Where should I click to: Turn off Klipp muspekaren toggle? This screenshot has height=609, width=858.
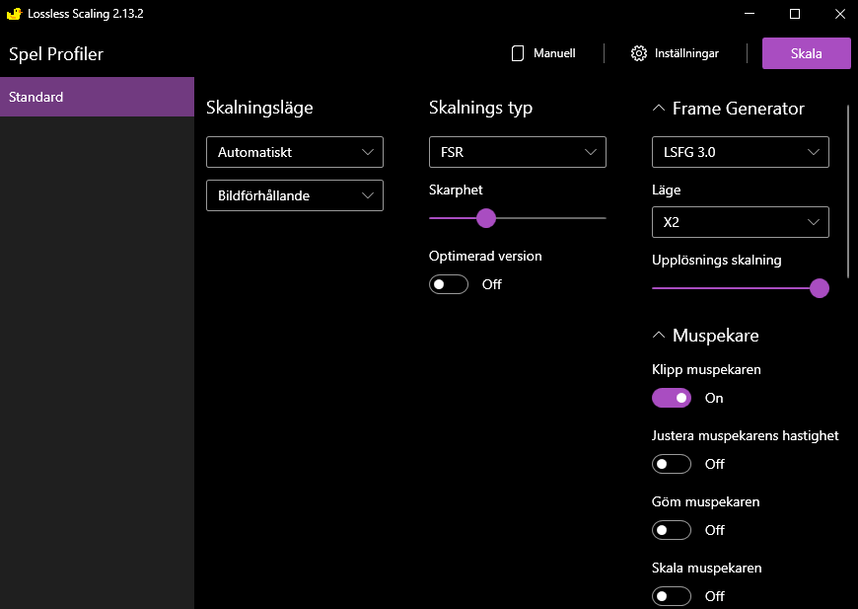[672, 398]
